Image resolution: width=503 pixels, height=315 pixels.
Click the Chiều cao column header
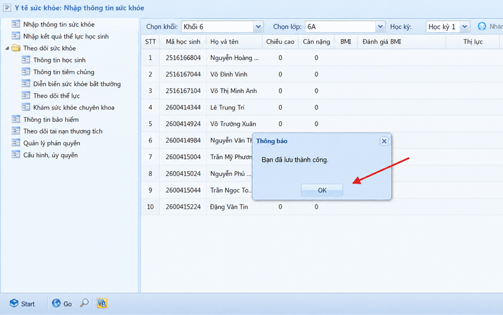[x=280, y=41]
